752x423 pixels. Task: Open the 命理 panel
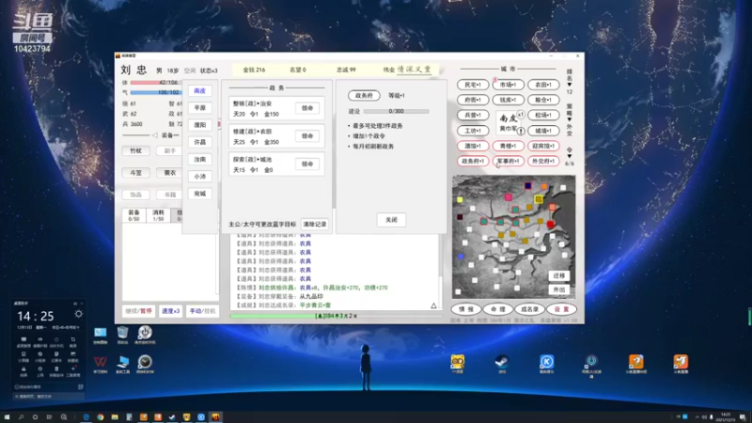point(498,309)
